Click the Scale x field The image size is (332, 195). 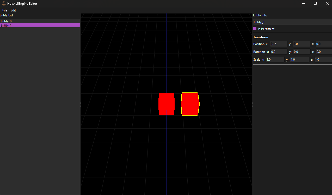[x=275, y=60]
